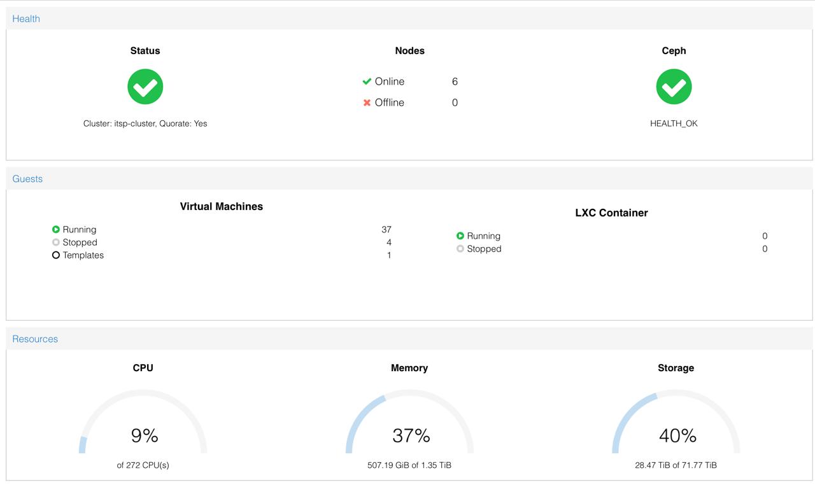Click the Storage usage gauge showing 40%
This screenshot has width=815, height=487.
tap(676, 421)
